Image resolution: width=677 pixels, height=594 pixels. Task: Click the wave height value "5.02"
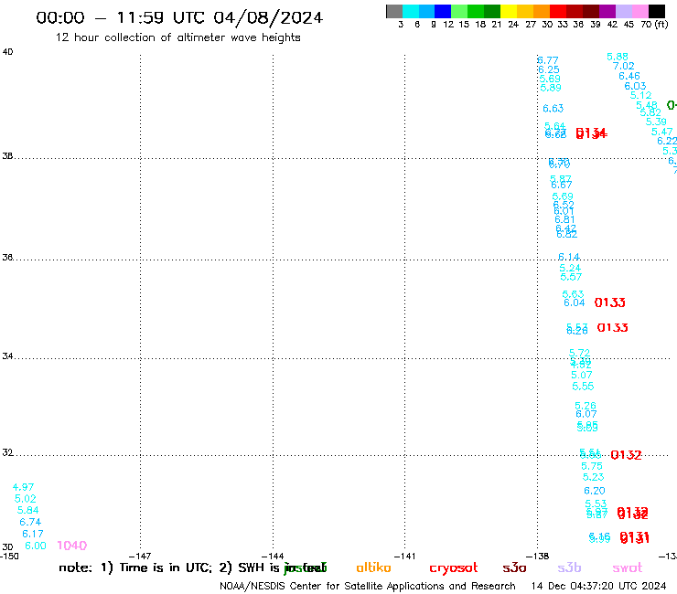(x=26, y=499)
